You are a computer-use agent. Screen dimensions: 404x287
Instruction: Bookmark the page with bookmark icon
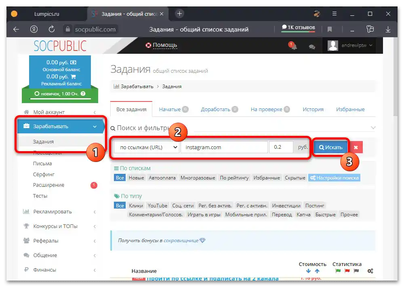pos(330,30)
